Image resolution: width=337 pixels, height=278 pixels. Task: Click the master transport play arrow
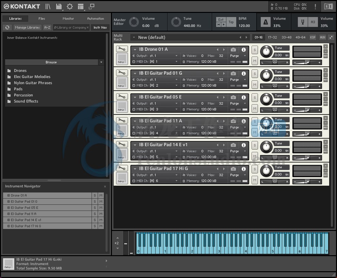(224, 25)
